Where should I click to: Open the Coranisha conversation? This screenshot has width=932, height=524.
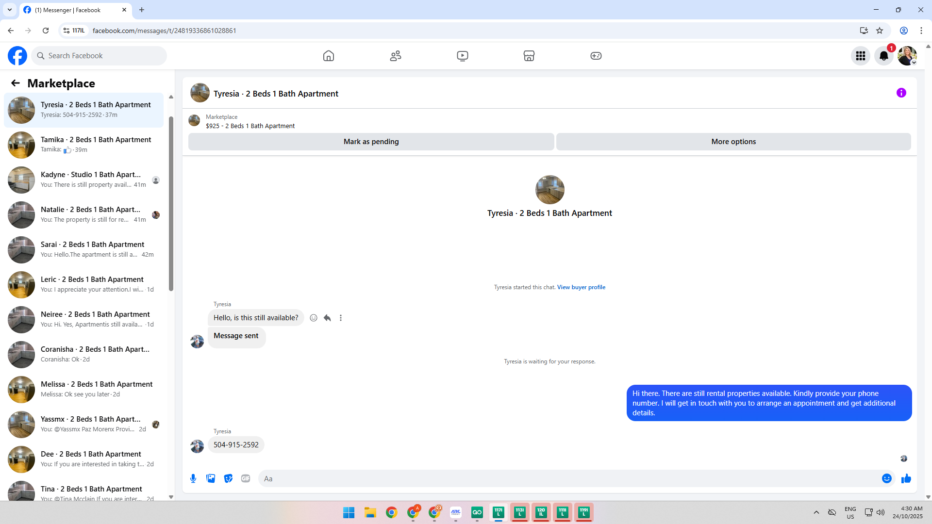click(x=84, y=354)
